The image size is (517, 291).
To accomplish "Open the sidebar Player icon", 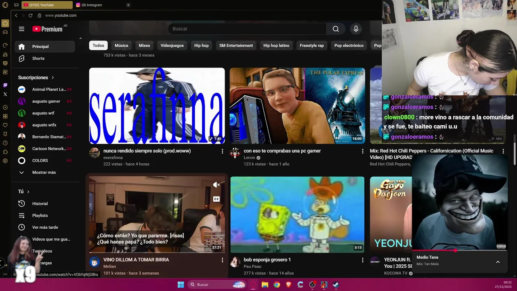I will click(5, 108).
